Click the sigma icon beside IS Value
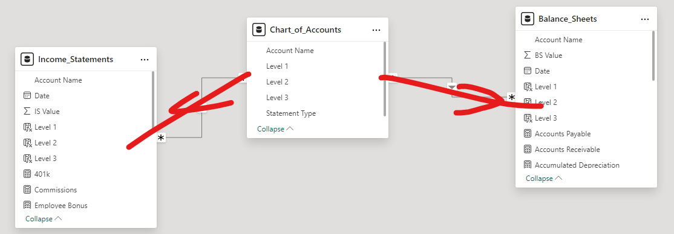 [x=27, y=112]
